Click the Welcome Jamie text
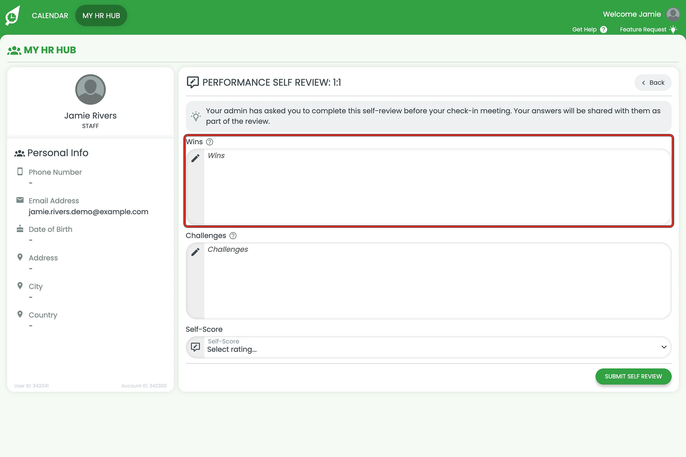Screen dimensions: 686x457 click(632, 14)
